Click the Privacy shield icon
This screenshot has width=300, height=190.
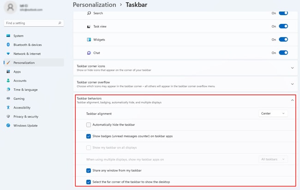pos(8,116)
